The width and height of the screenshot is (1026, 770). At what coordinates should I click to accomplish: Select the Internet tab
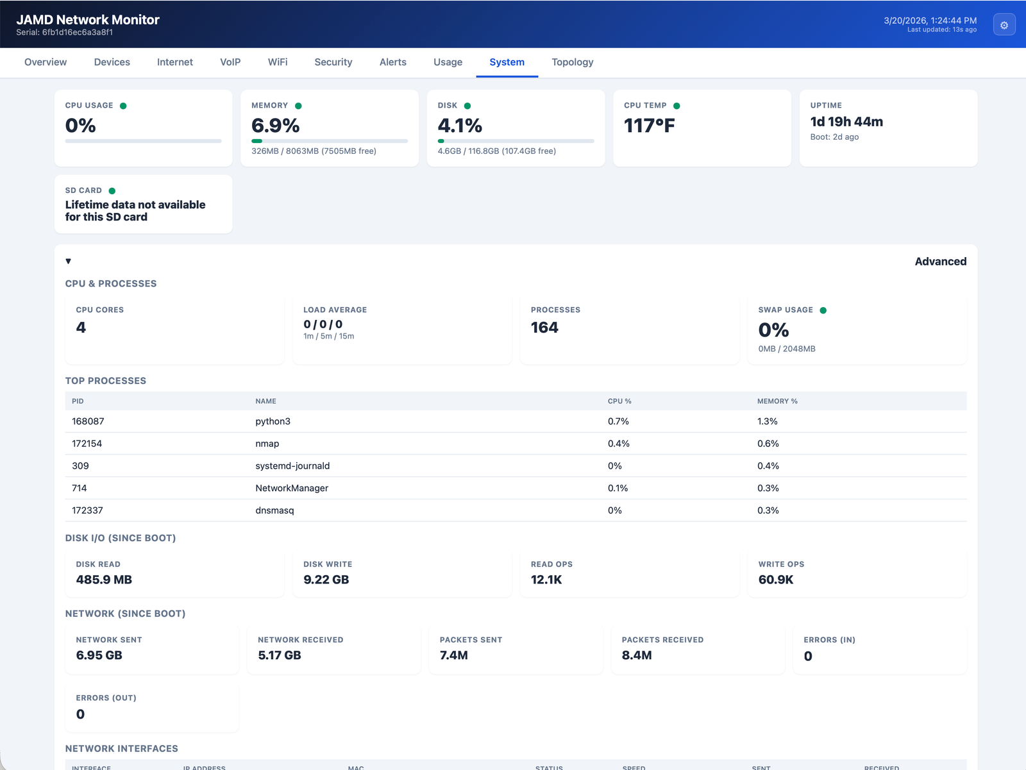(x=174, y=62)
